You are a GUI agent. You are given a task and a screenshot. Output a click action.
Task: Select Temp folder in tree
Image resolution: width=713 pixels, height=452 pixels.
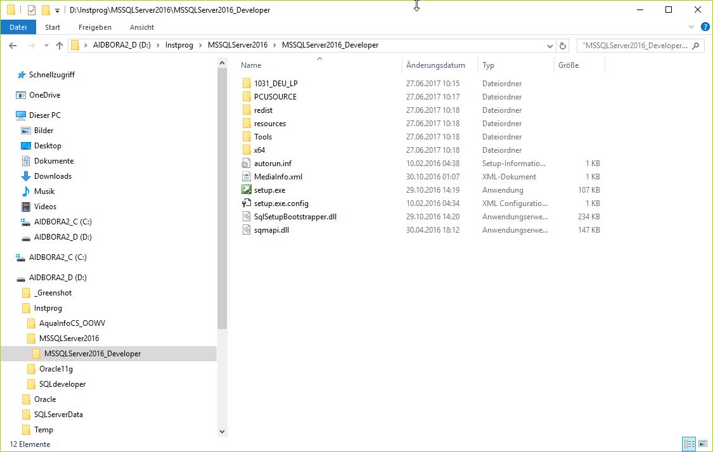pos(44,430)
